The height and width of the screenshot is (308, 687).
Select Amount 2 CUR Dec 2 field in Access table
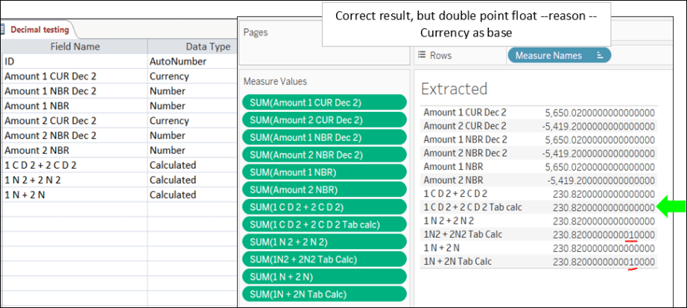tap(75, 121)
